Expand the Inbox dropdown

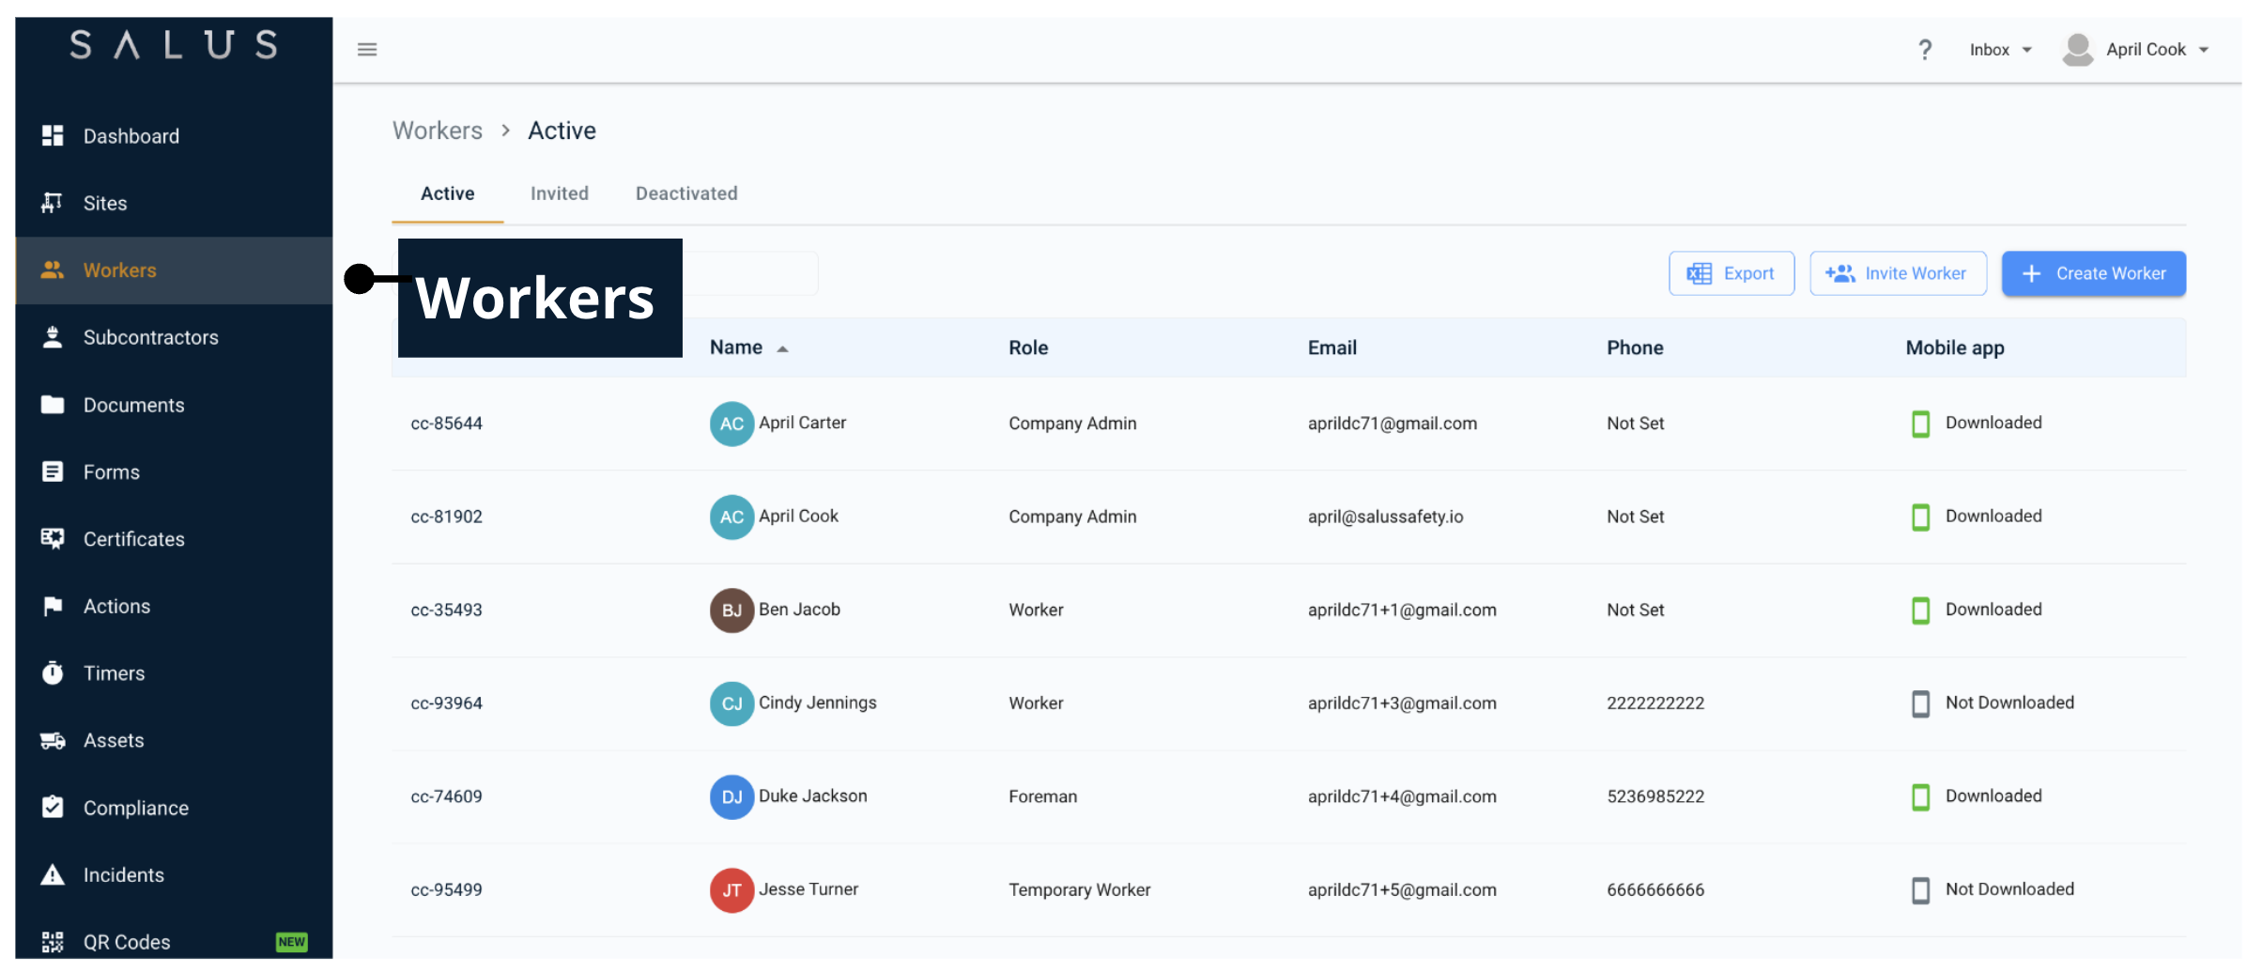click(x=2000, y=49)
